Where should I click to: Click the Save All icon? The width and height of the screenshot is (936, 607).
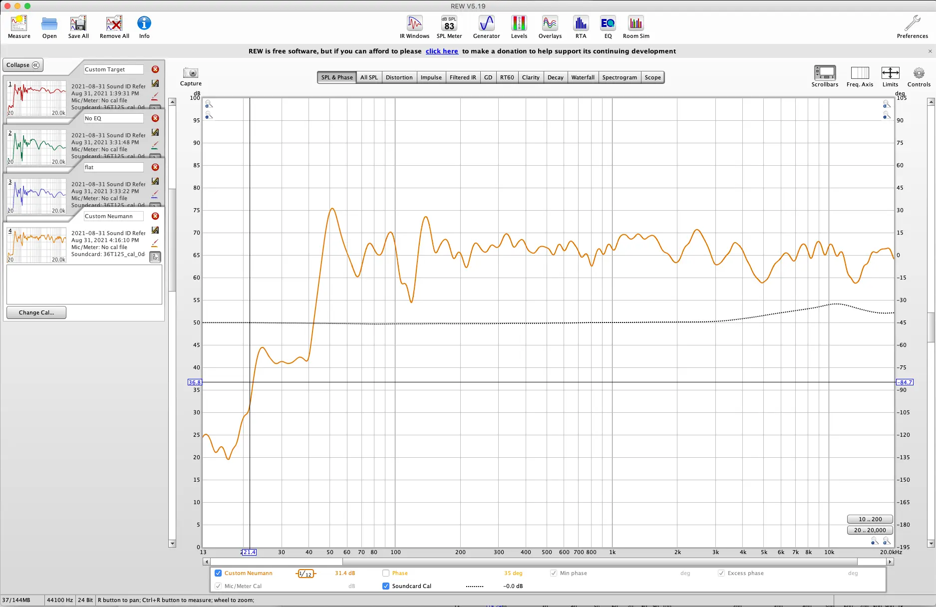pos(78,27)
